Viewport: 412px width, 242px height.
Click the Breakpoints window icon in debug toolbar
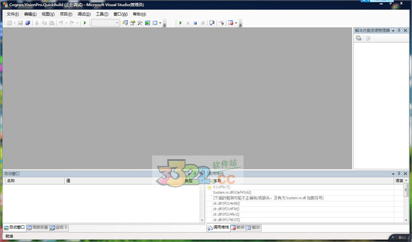click(231, 23)
